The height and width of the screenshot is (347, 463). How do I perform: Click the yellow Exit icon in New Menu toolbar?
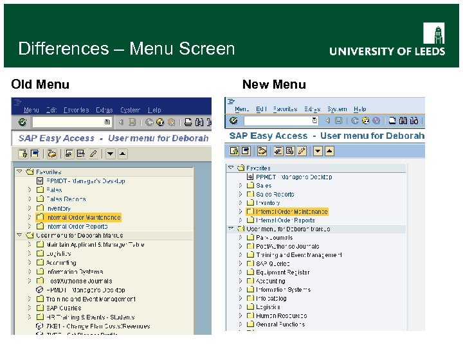pos(365,120)
